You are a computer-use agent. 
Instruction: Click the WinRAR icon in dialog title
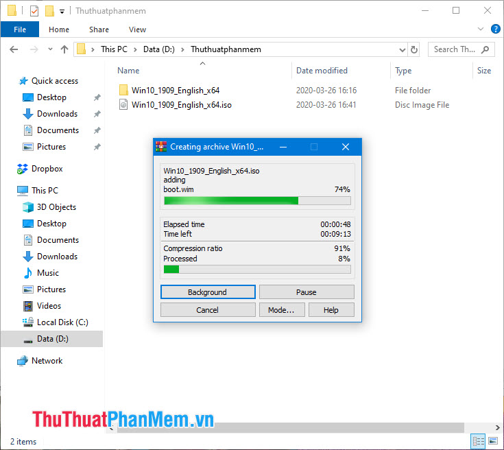[161, 147]
